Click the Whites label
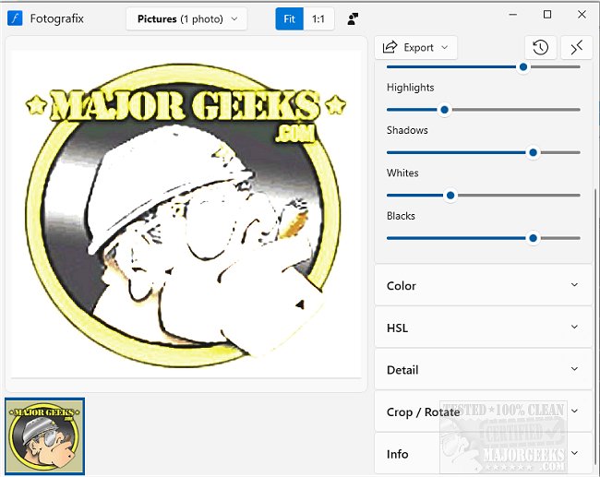The height and width of the screenshot is (477, 600). tap(402, 173)
